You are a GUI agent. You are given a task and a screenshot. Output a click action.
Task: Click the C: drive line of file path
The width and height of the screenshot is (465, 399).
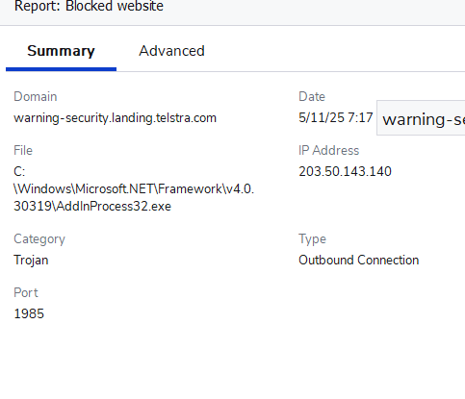coord(19,172)
